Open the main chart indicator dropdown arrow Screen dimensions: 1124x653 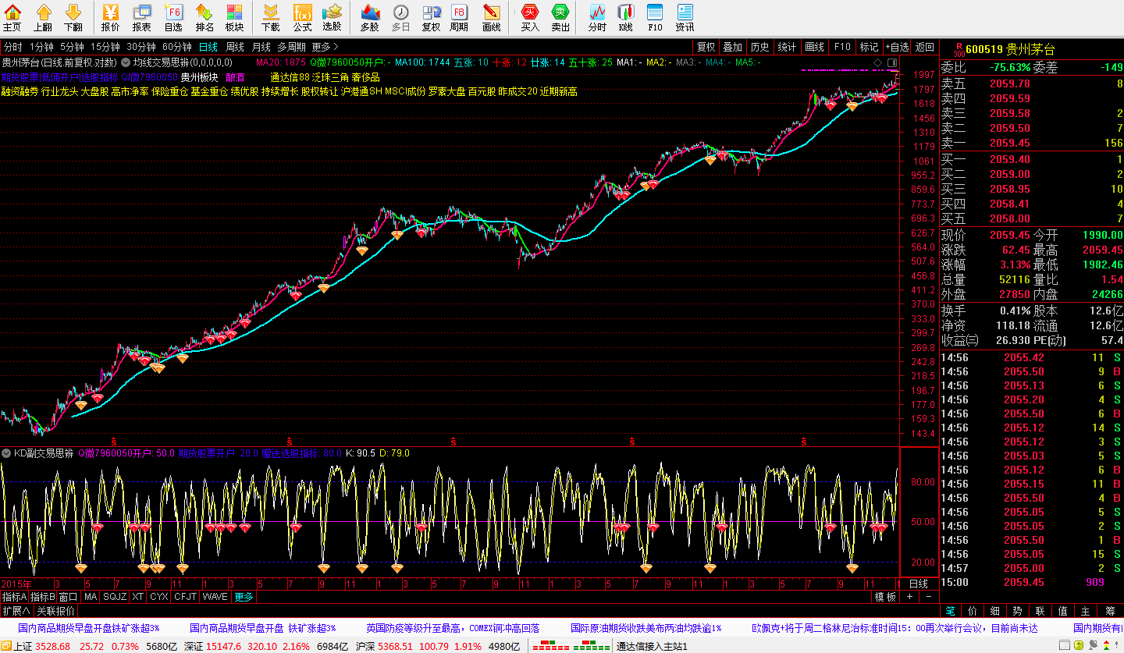coord(125,62)
